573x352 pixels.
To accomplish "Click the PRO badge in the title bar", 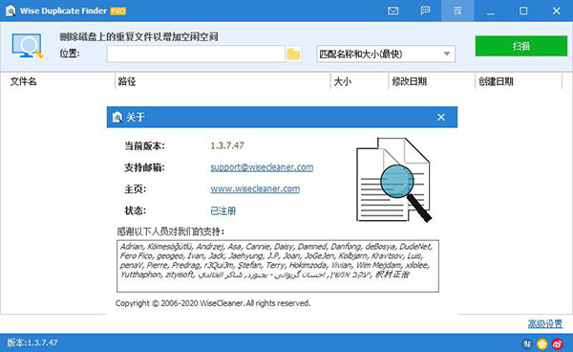I will [118, 11].
